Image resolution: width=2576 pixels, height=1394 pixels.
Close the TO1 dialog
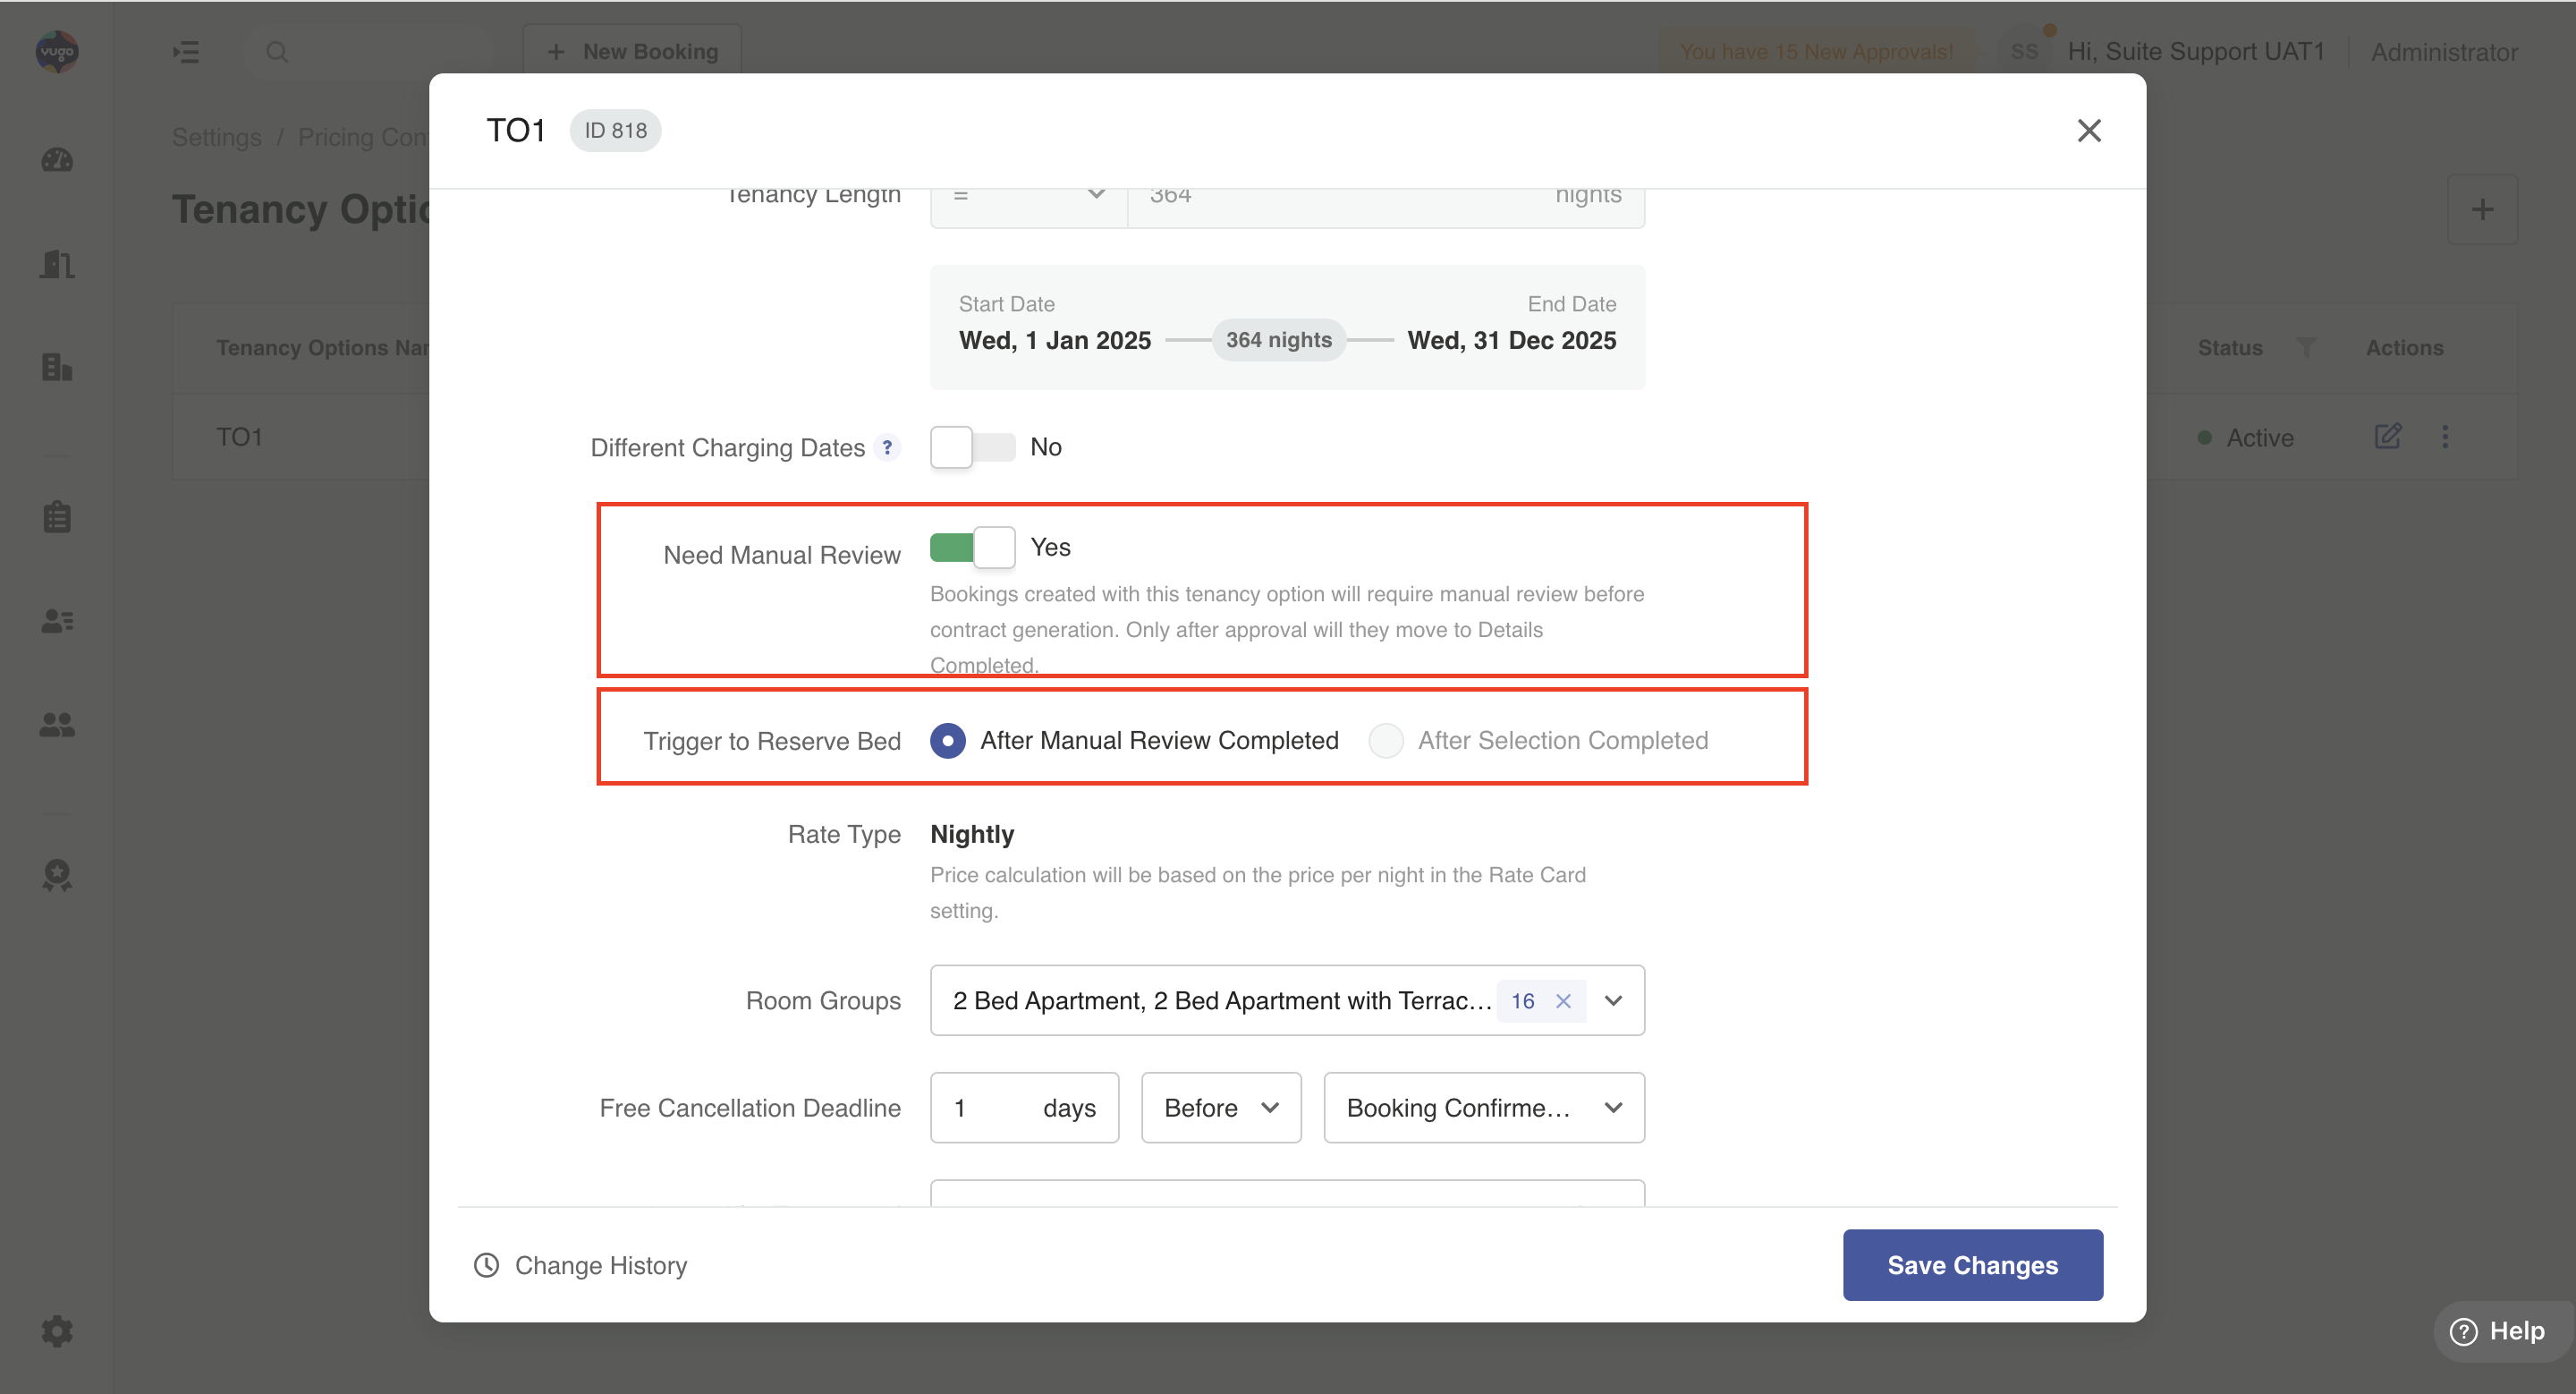tap(2088, 131)
